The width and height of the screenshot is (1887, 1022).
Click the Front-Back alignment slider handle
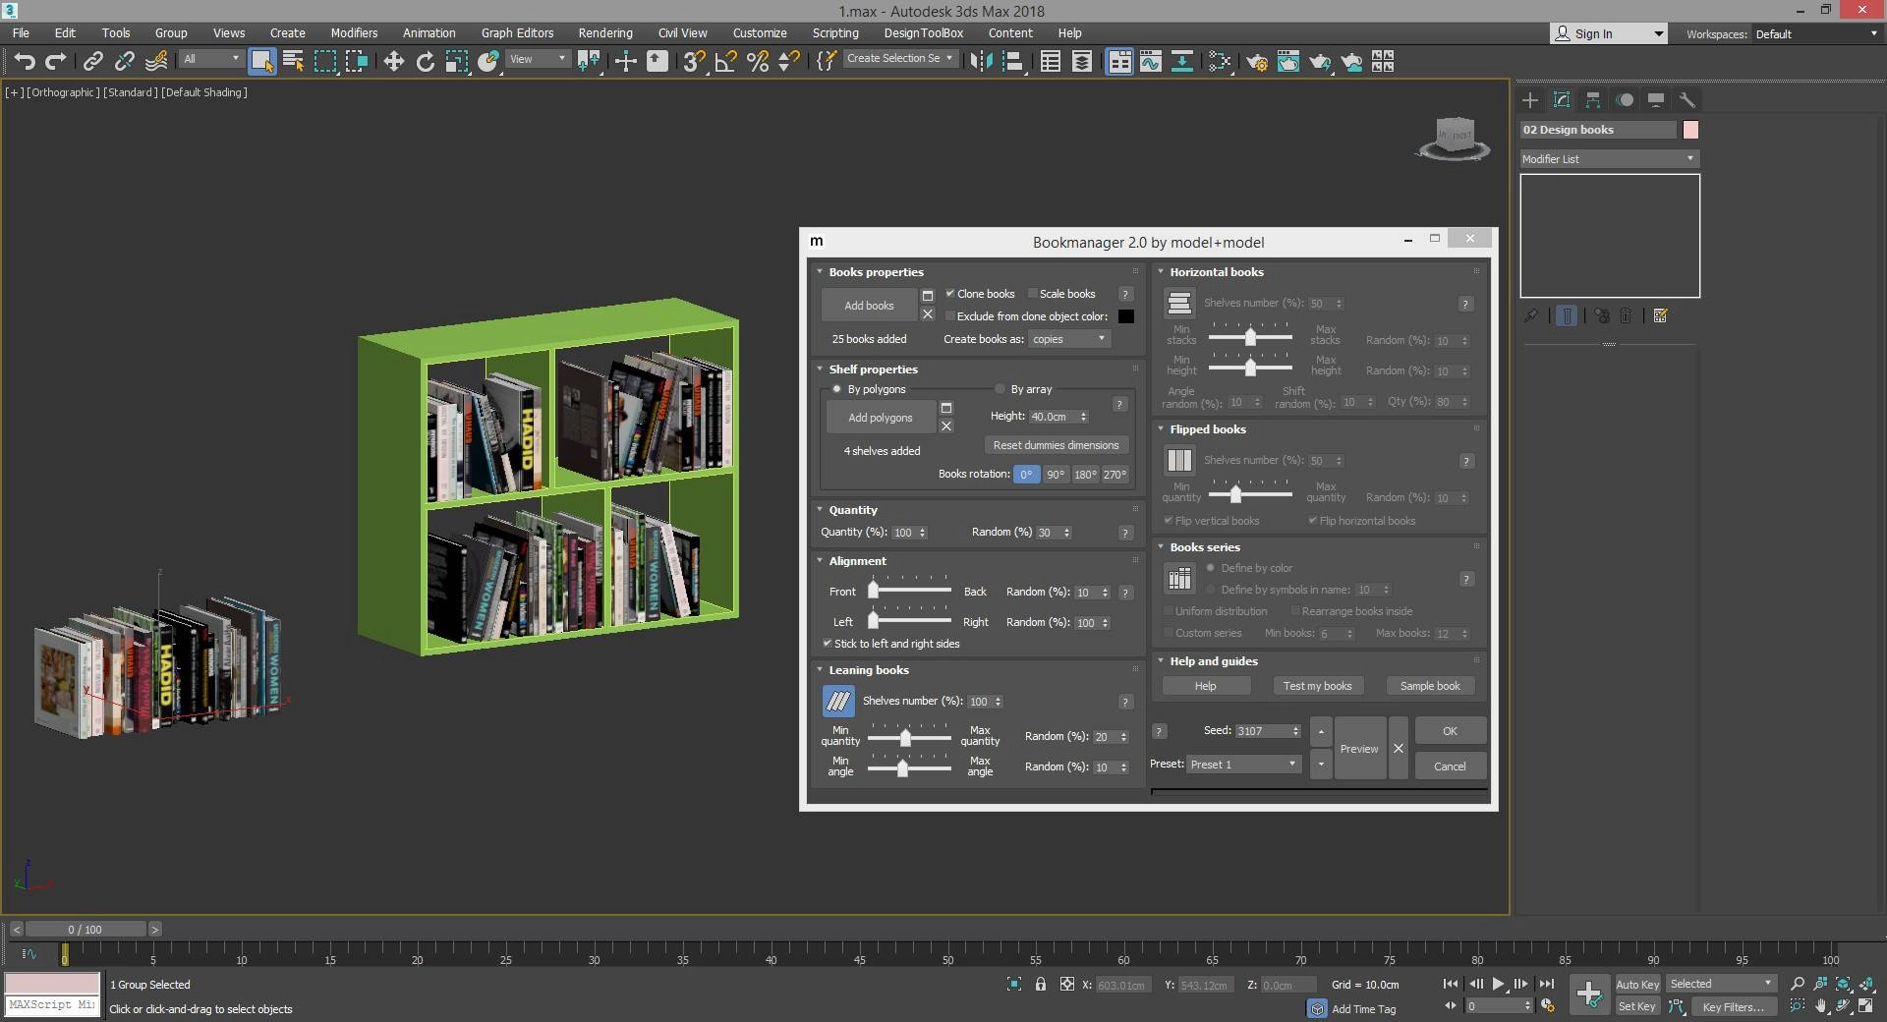coord(873,591)
